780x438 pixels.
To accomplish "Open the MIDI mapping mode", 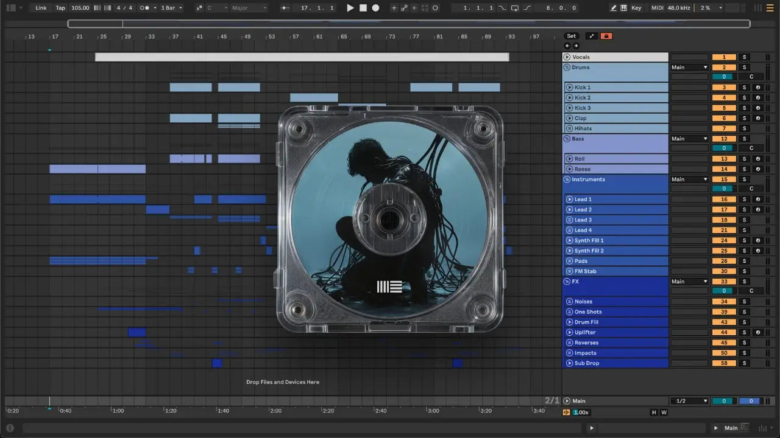I will [657, 8].
